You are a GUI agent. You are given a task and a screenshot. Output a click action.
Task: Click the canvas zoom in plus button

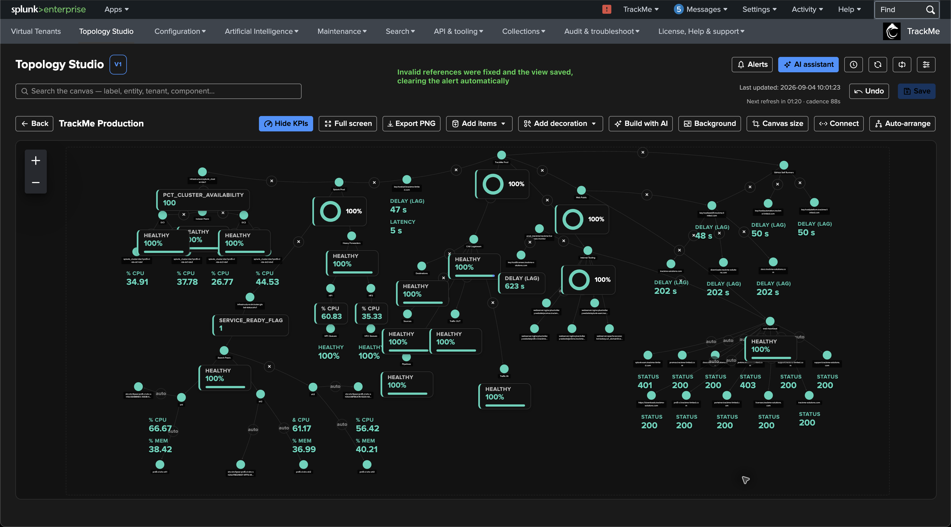pos(36,161)
